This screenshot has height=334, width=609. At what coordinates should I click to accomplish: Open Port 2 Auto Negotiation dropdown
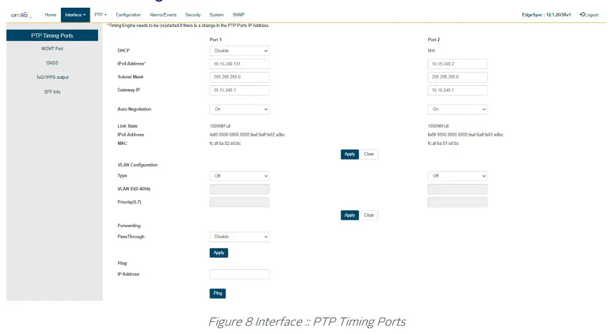coord(458,110)
